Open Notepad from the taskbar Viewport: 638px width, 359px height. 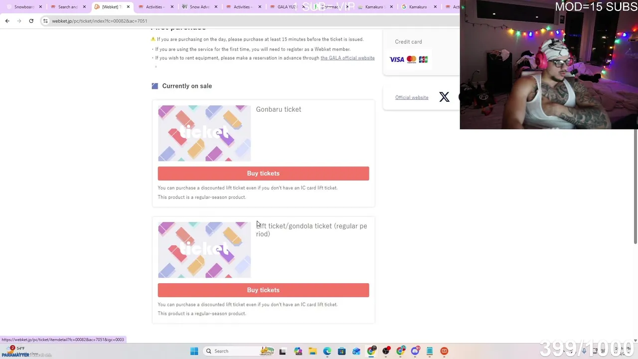coord(430,351)
